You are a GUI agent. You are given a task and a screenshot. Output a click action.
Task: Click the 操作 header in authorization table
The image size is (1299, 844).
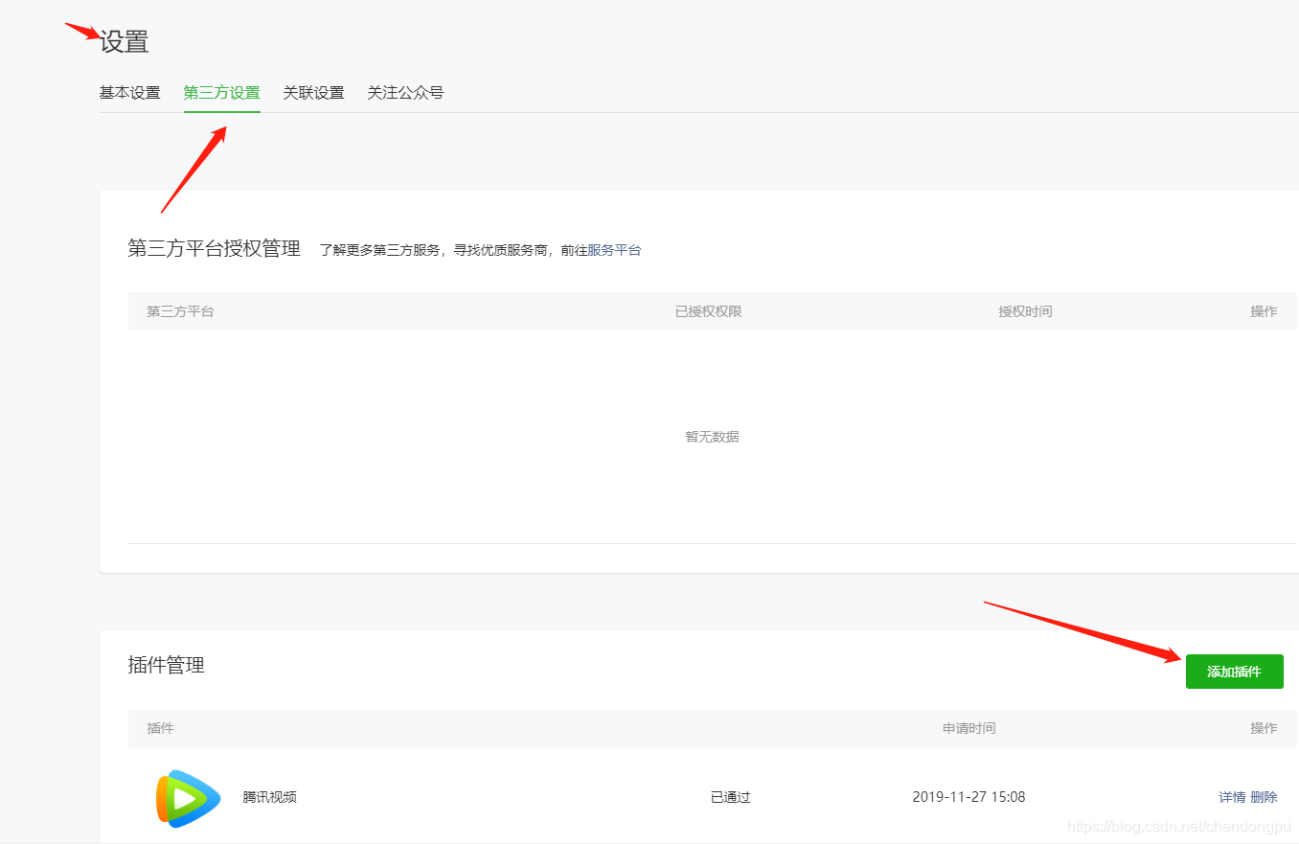[x=1264, y=311]
